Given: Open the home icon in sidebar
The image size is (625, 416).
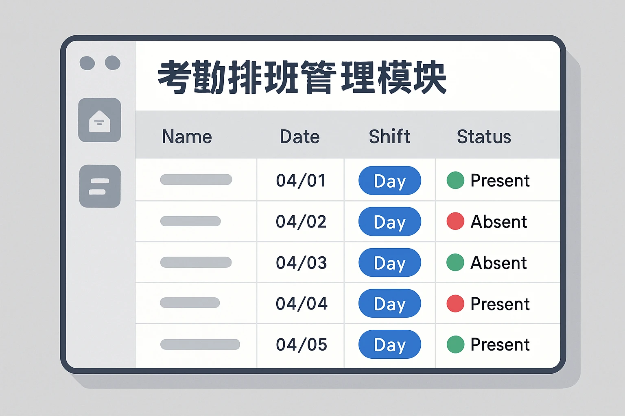Looking at the screenshot, I should pos(100,120).
